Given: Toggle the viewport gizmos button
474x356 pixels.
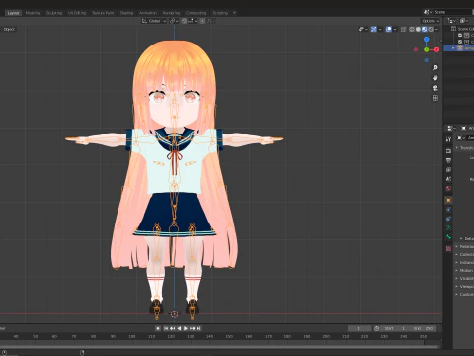Looking at the screenshot, I should (374, 29).
